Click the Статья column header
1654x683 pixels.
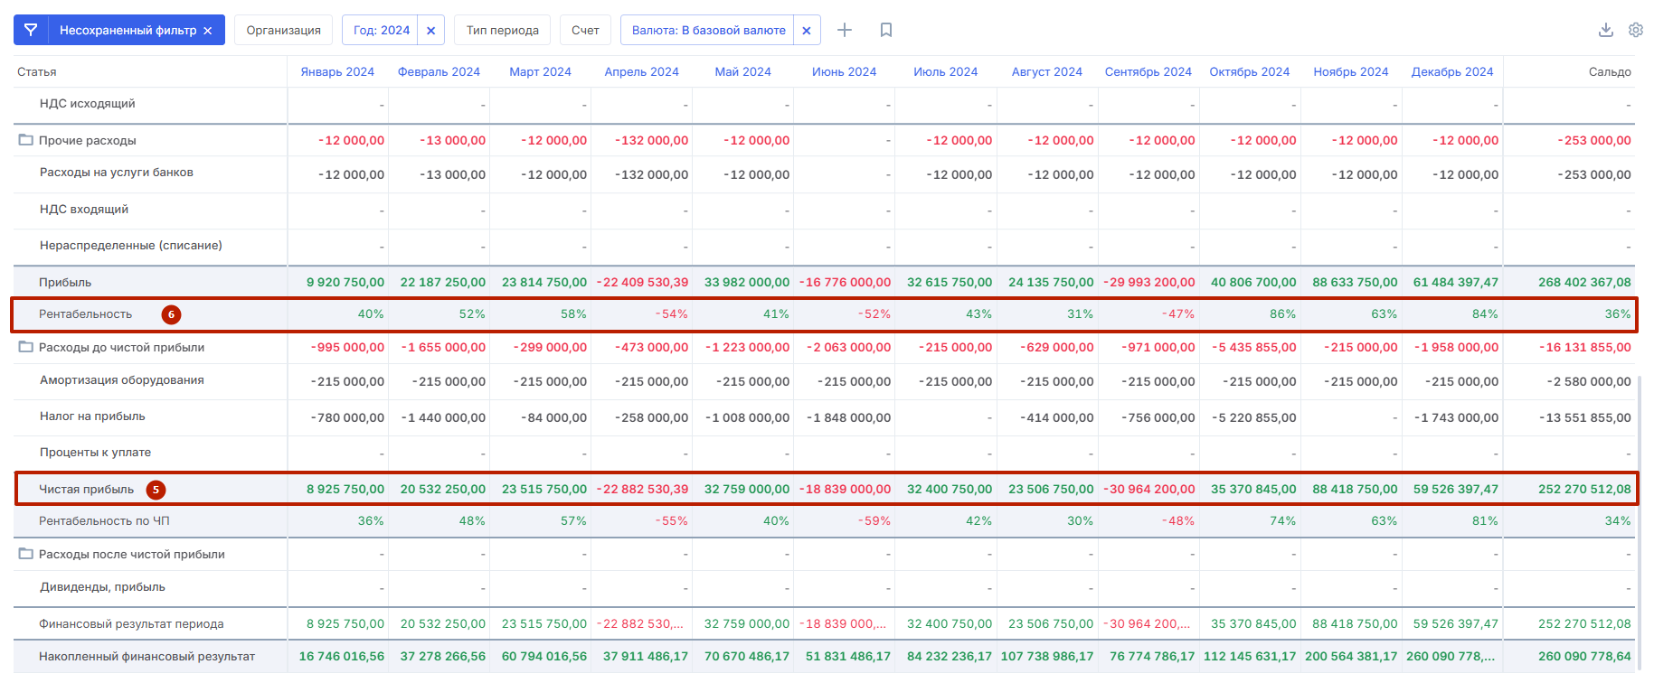(x=37, y=72)
